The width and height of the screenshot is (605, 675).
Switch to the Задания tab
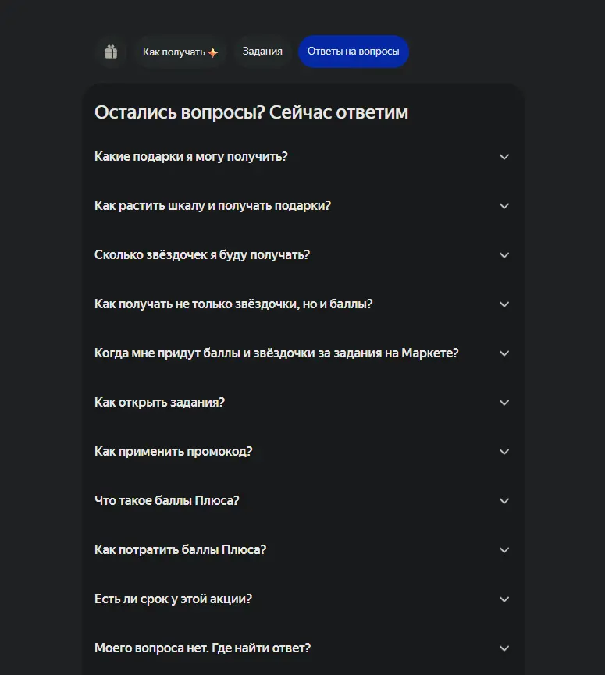tap(262, 52)
